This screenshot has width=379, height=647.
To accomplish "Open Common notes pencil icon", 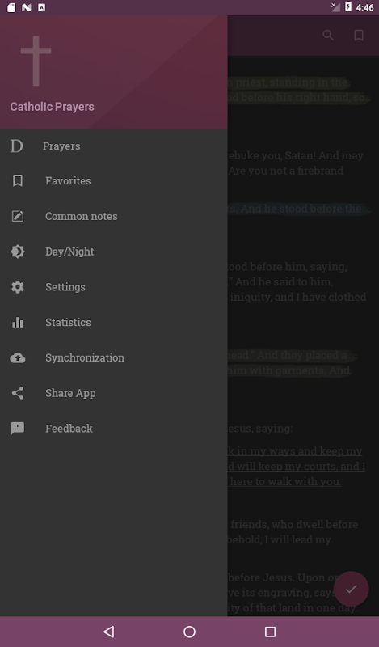I will click(x=17, y=216).
